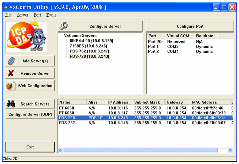Click the PDS-1F alias cell
Screen dimensions: 239x164
[96, 118]
